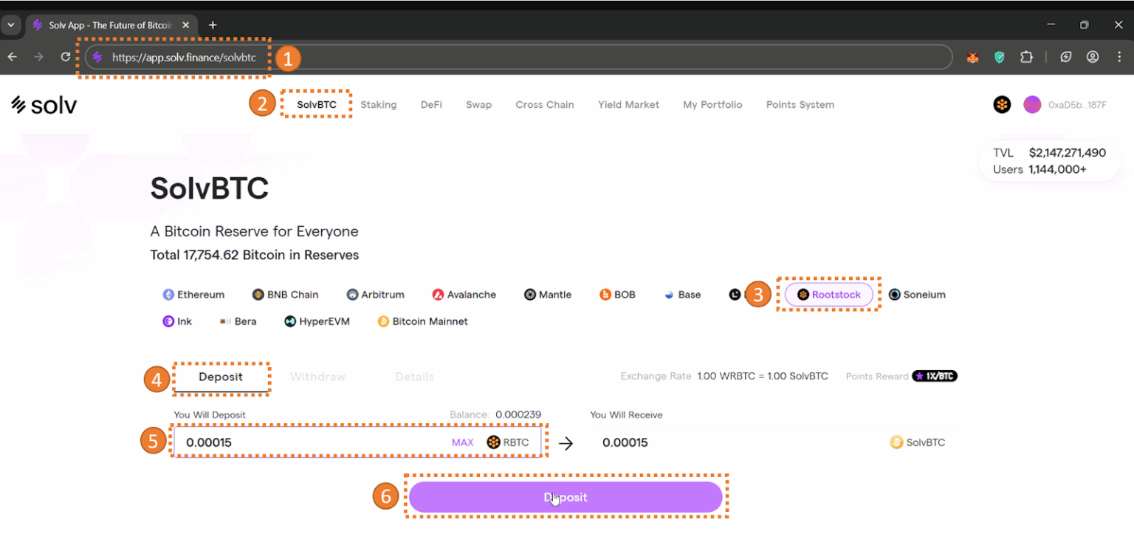Screen dimensions: 1134x548
Task: Click the exchange rate 1.00 WRBTC = 1.00 SolvBTC
Action: coord(763,377)
